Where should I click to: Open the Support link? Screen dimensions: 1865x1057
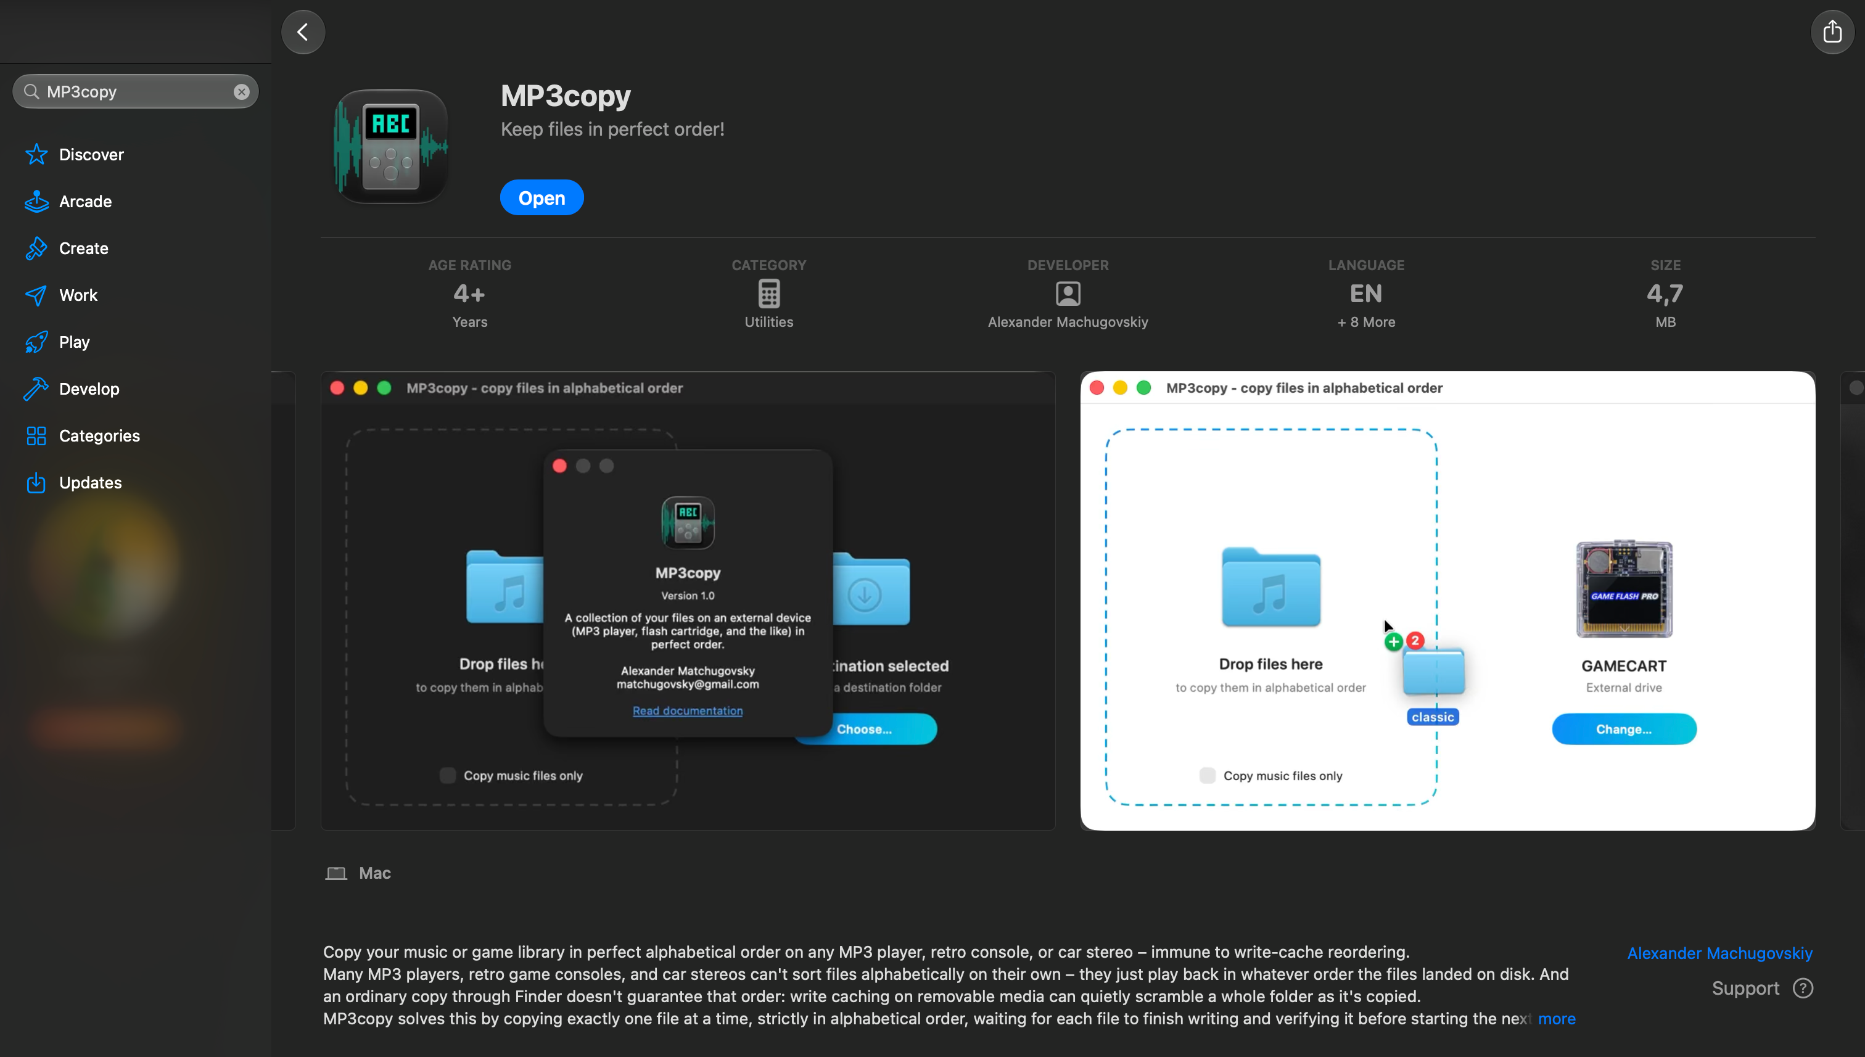1745,988
